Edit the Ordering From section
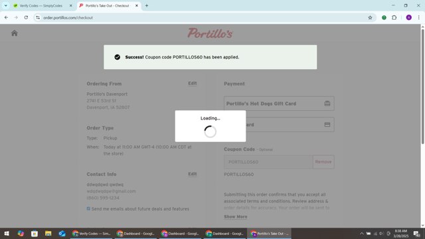The height and width of the screenshot is (239, 425). (x=193, y=84)
